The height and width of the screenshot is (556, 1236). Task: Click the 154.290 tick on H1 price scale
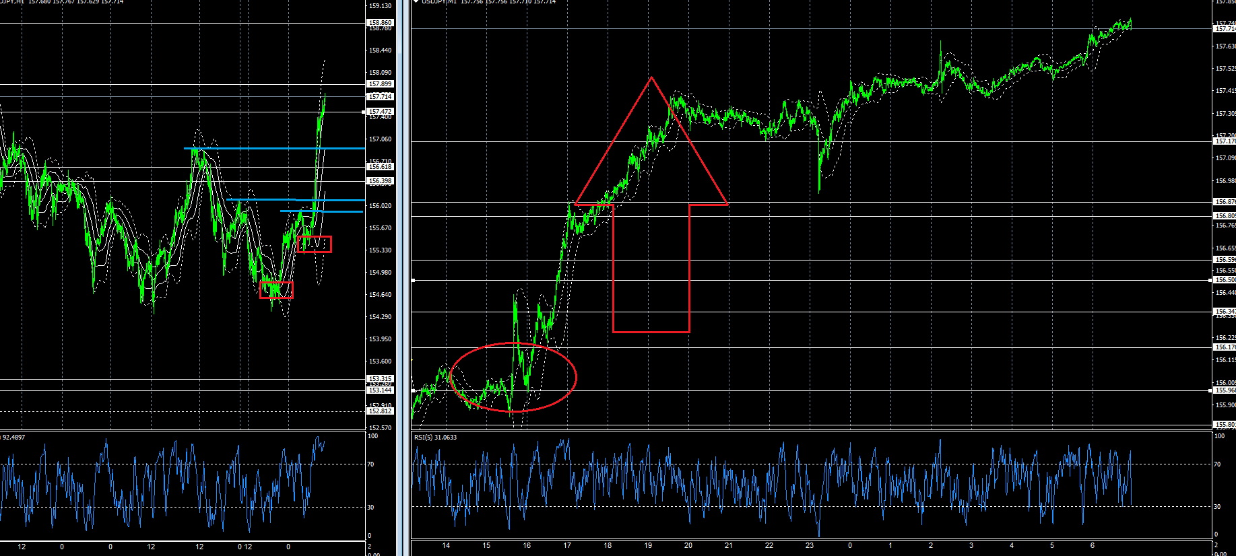click(380, 317)
